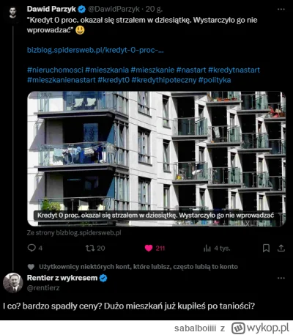Open the apartment building link preview image
This screenshot has width=293, height=335.
(x=156, y=159)
